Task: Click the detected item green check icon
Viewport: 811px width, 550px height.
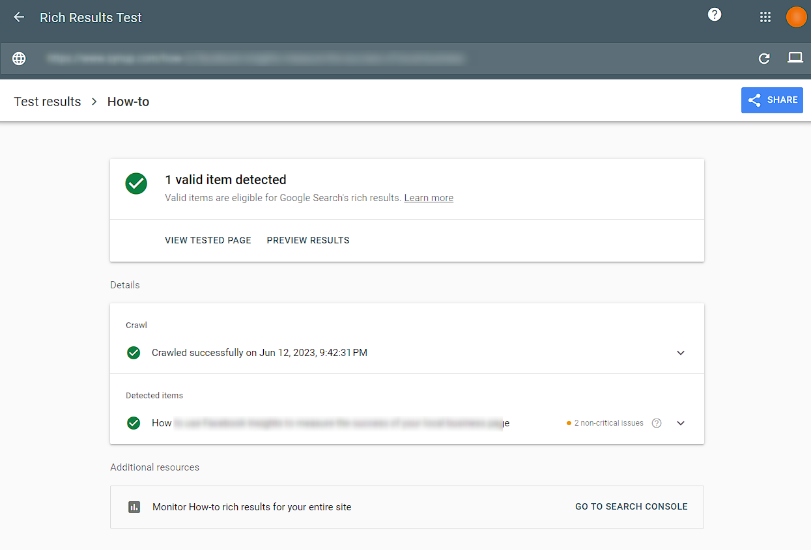Action: [134, 423]
